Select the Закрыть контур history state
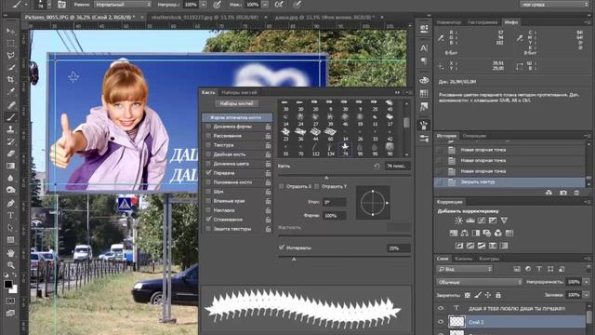 [509, 182]
